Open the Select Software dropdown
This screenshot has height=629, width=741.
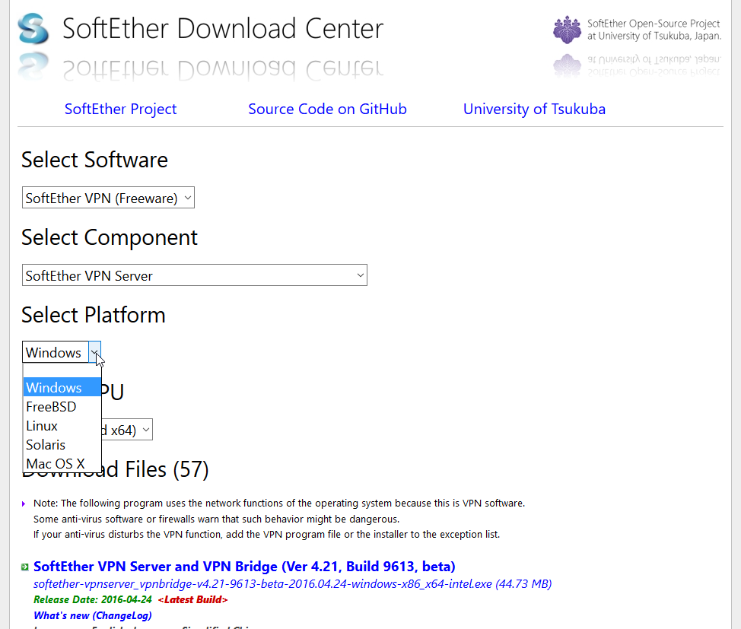tap(108, 198)
